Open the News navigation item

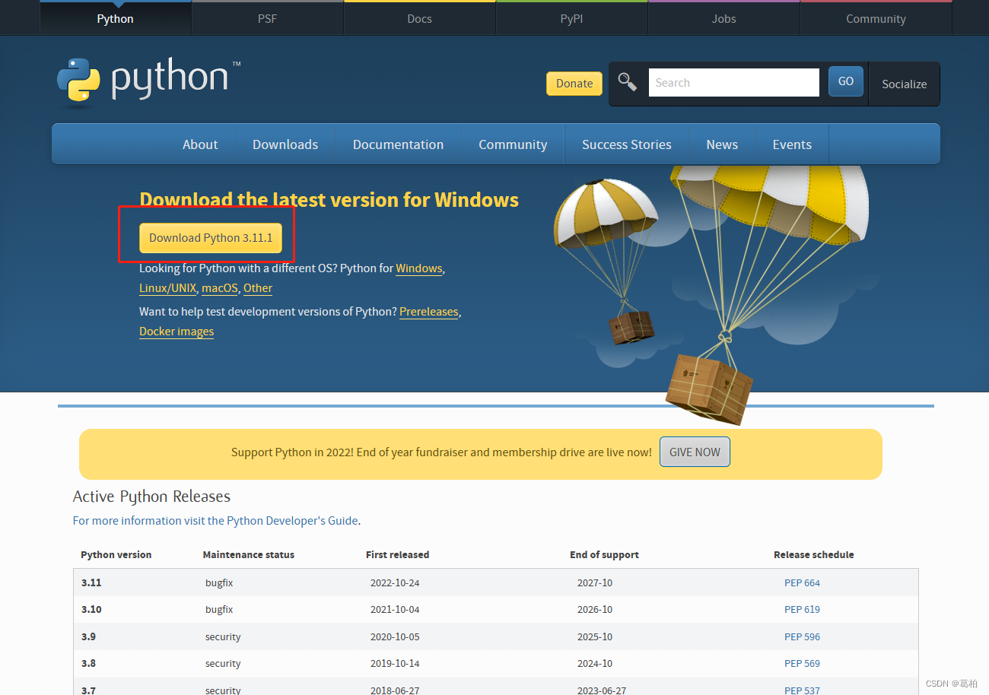722,144
